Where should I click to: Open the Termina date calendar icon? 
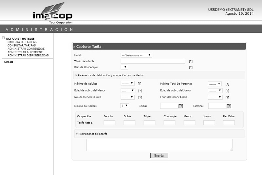(x=229, y=106)
